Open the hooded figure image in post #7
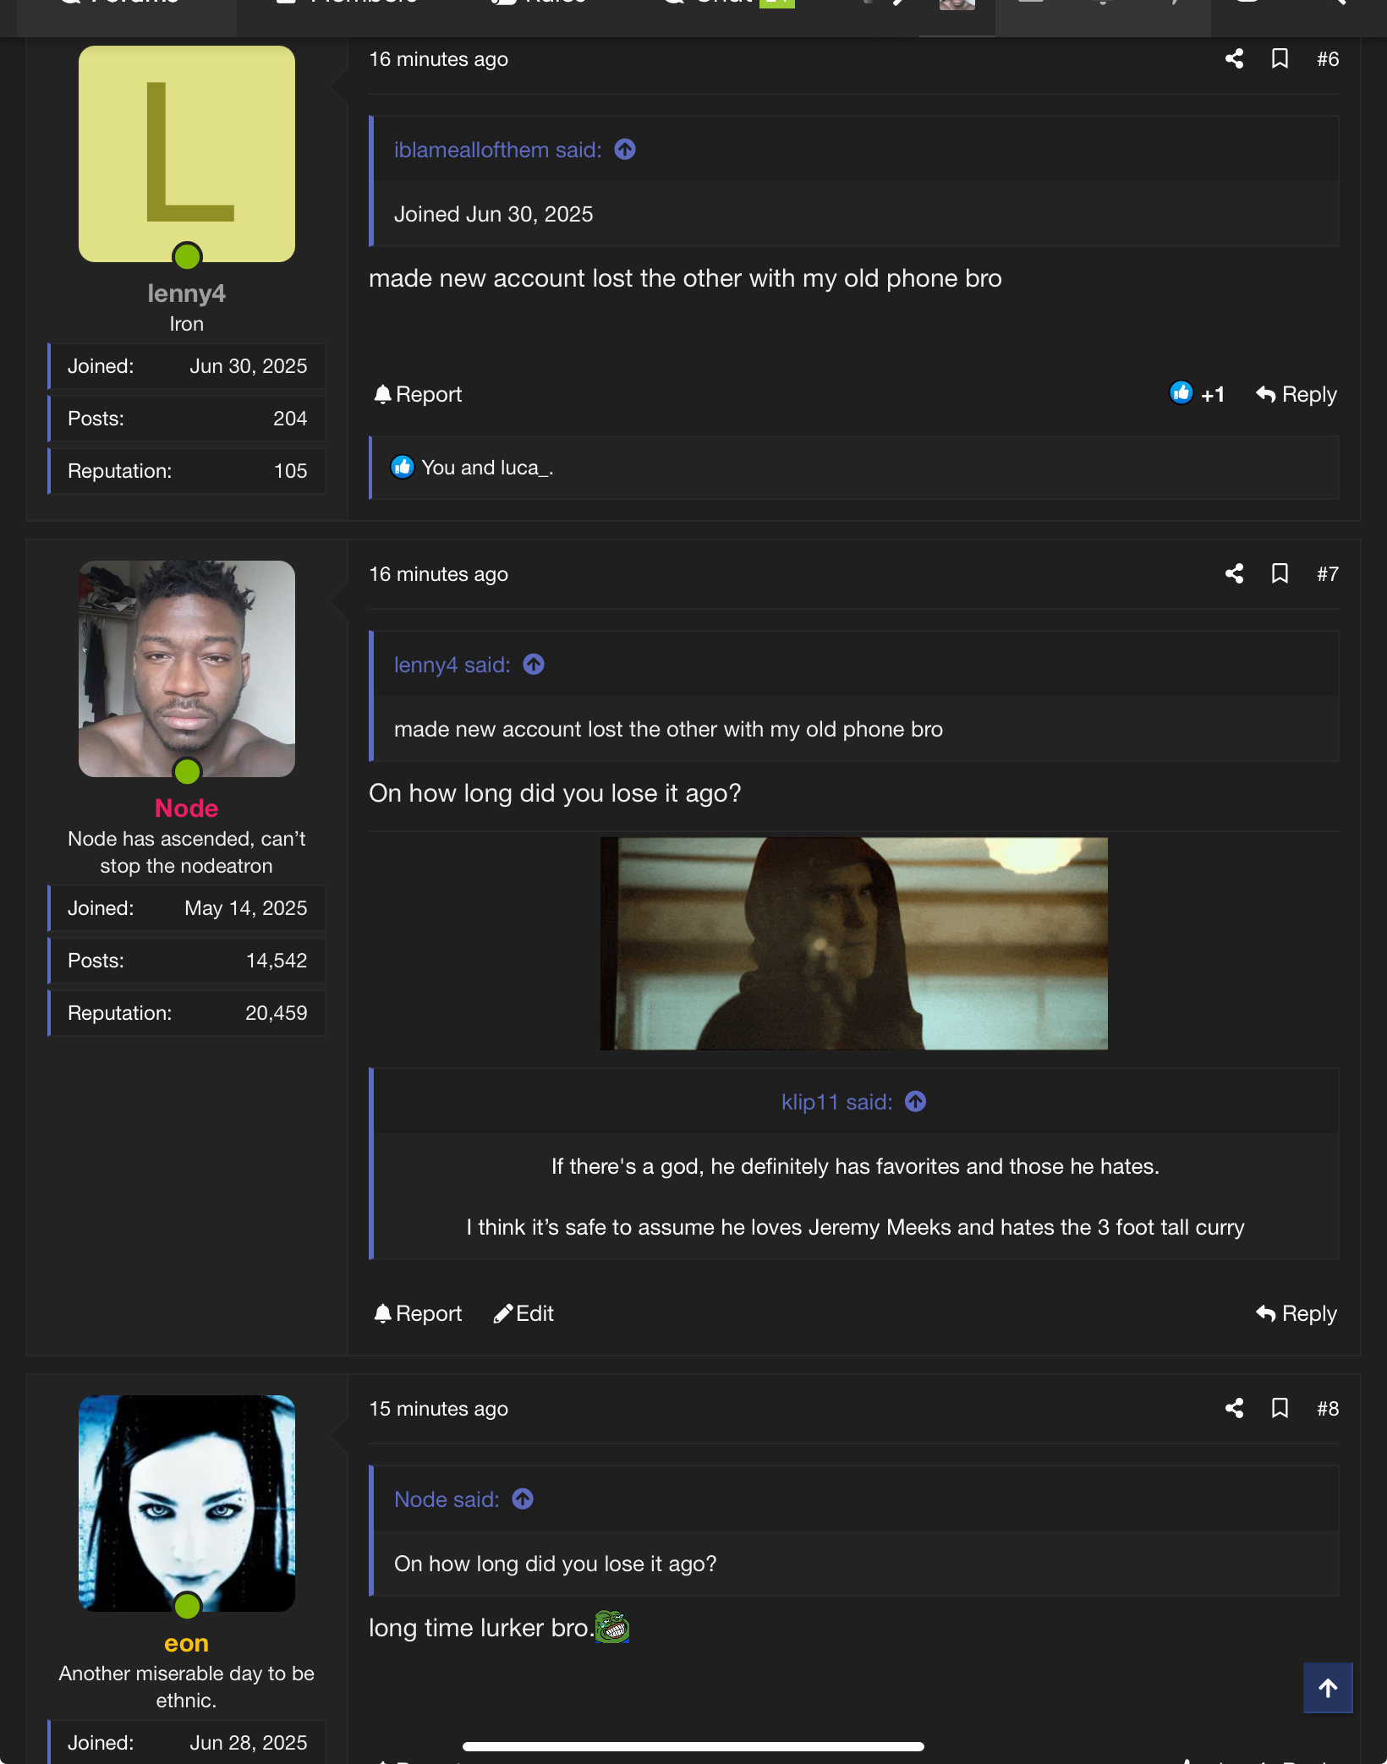The image size is (1387, 1764). coord(853,944)
